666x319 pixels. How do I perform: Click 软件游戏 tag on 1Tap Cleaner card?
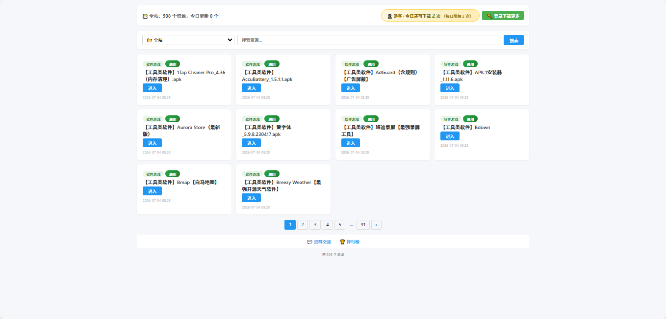153,64
